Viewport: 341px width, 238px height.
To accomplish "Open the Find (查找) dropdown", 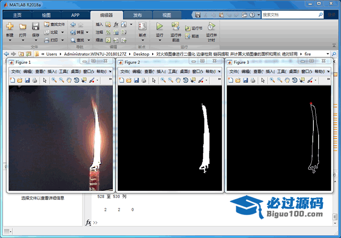I will pos(89,40).
